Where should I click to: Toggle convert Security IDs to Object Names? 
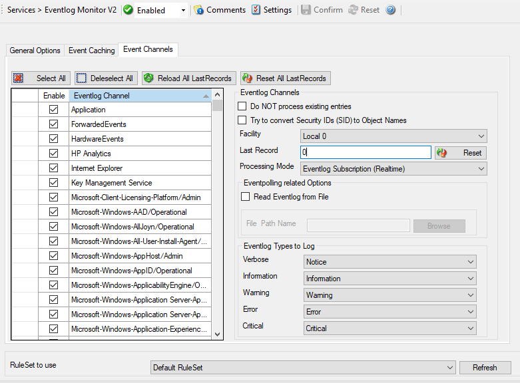pos(242,120)
